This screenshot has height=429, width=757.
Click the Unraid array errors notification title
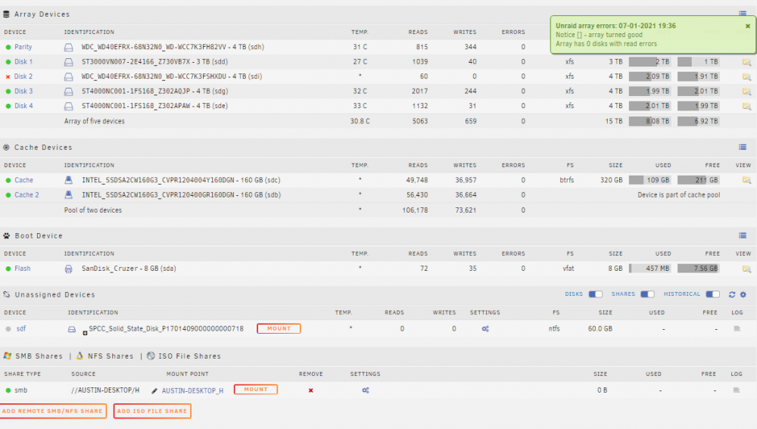point(615,26)
